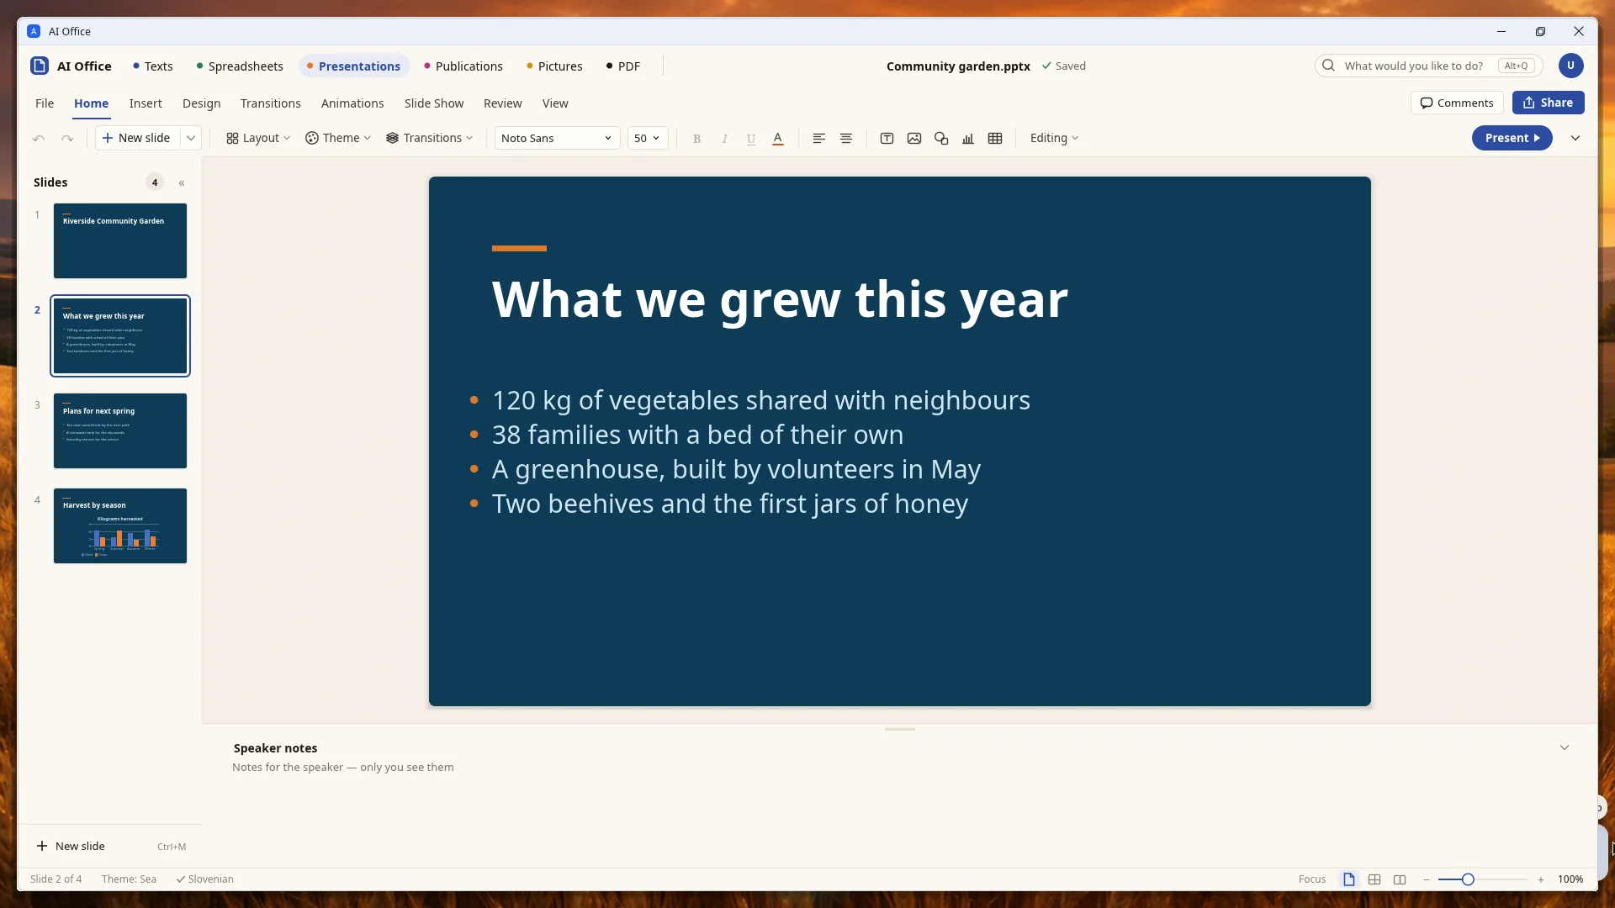
Task: Insert a chart
Action: click(968, 139)
